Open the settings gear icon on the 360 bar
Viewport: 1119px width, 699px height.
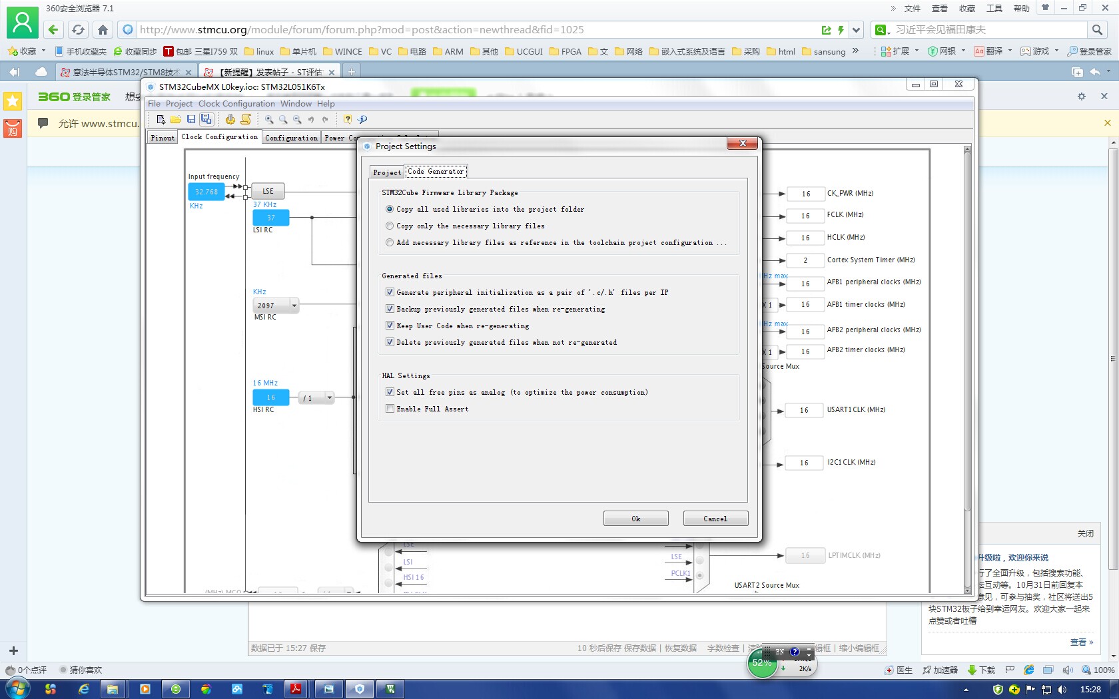(1082, 97)
